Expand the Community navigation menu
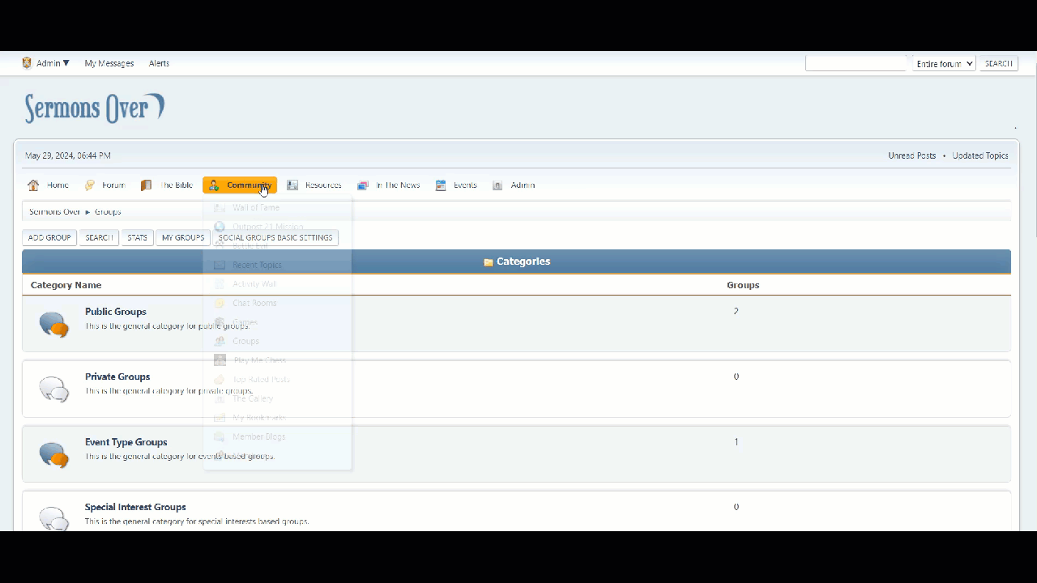1037x583 pixels. [240, 185]
